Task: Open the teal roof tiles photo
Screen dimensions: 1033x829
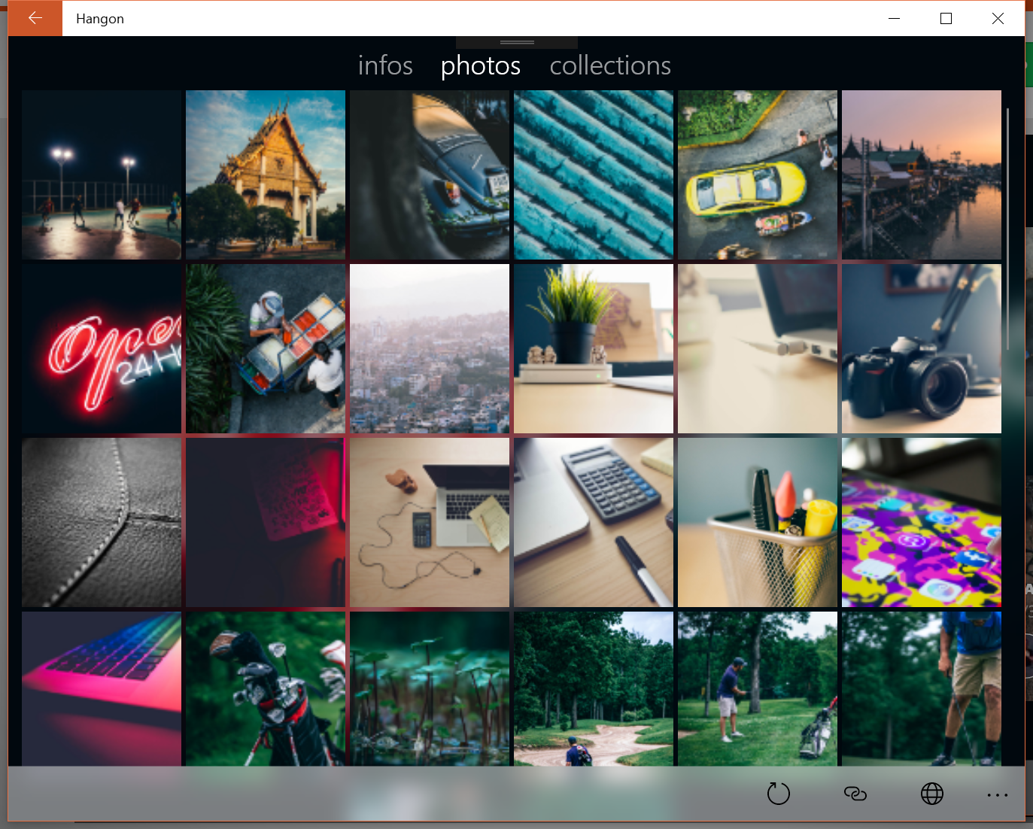Action: (x=594, y=175)
